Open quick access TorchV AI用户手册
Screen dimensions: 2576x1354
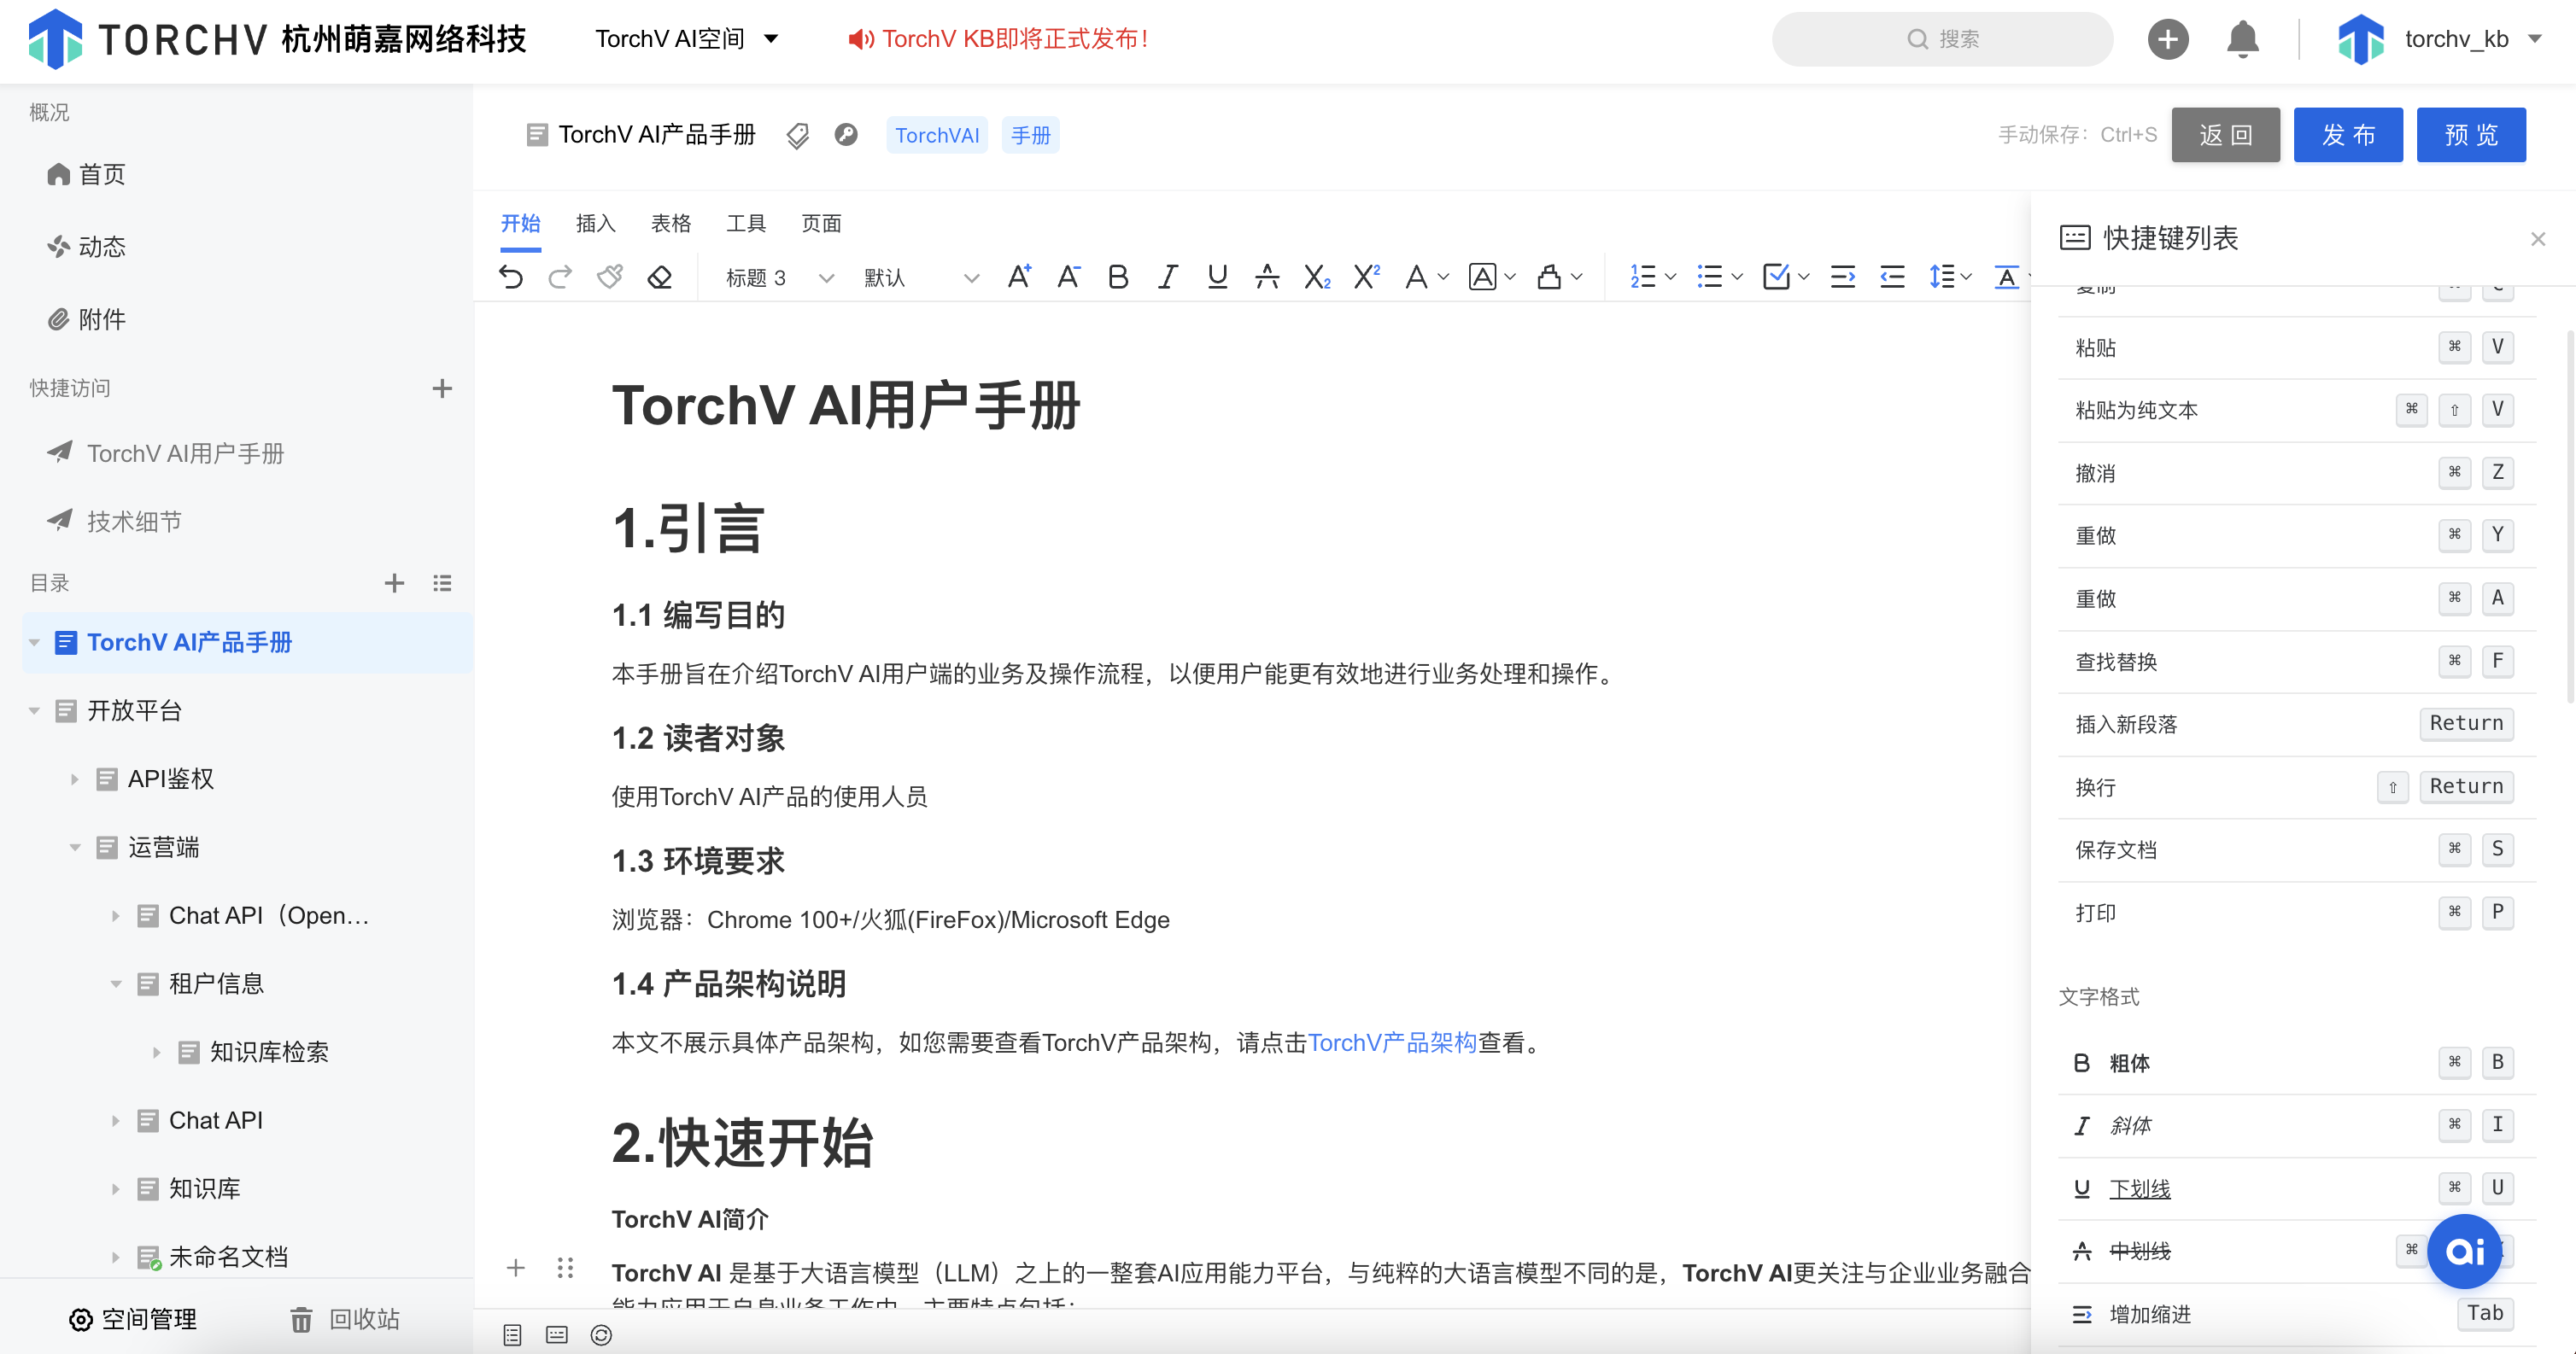[165, 452]
